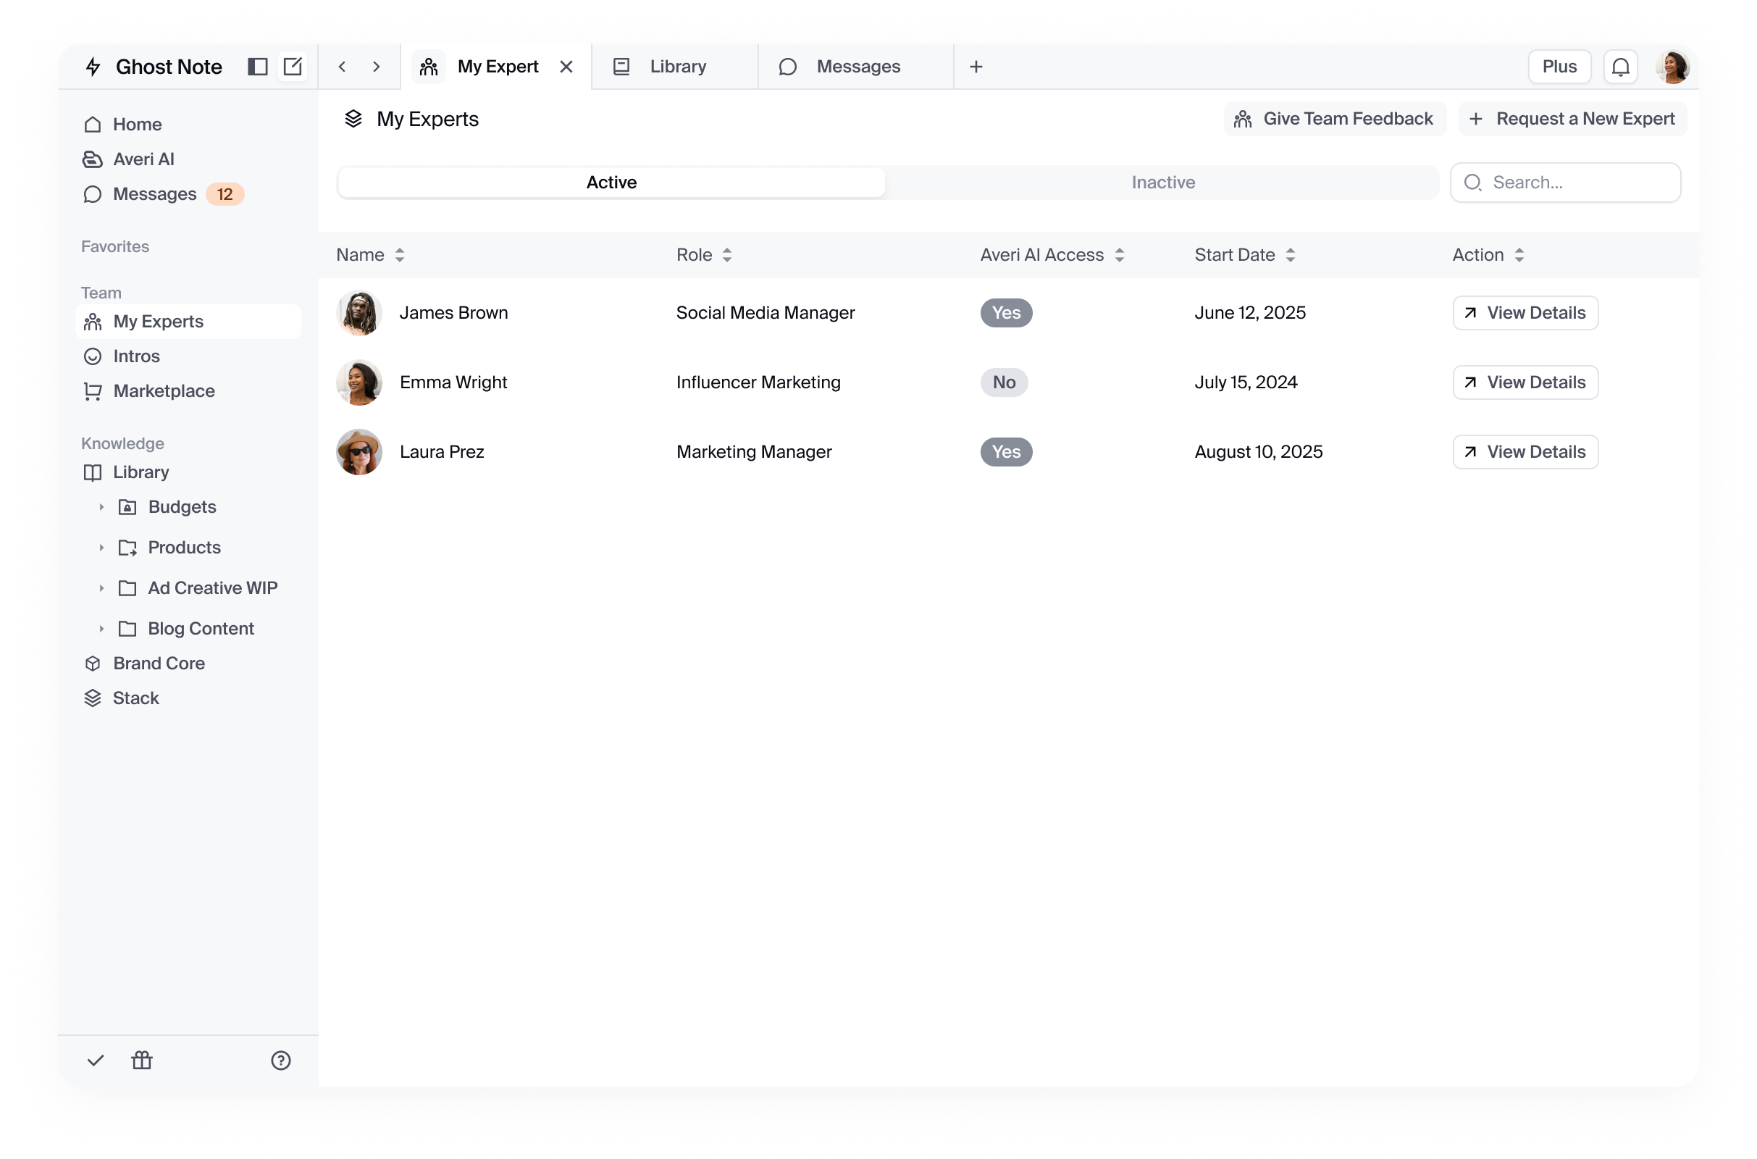
Task: Toggle the sidebar panel icon
Action: 256,67
